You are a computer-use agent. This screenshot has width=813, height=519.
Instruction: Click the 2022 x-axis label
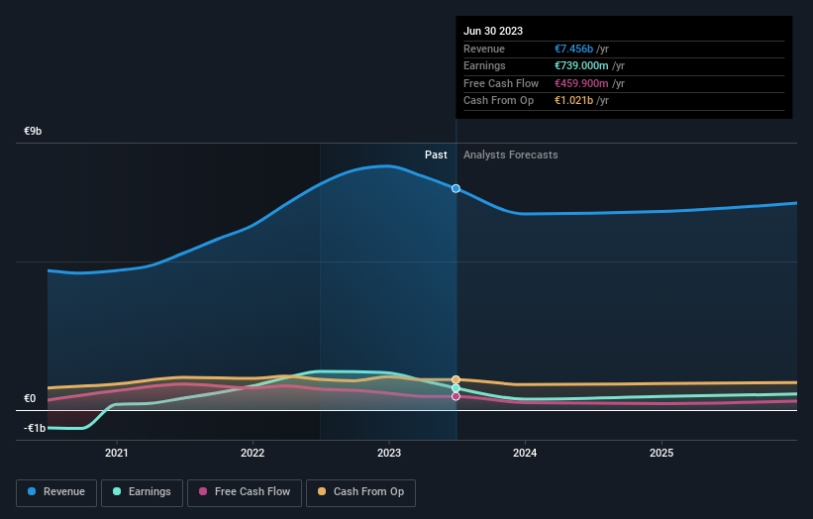click(x=253, y=454)
